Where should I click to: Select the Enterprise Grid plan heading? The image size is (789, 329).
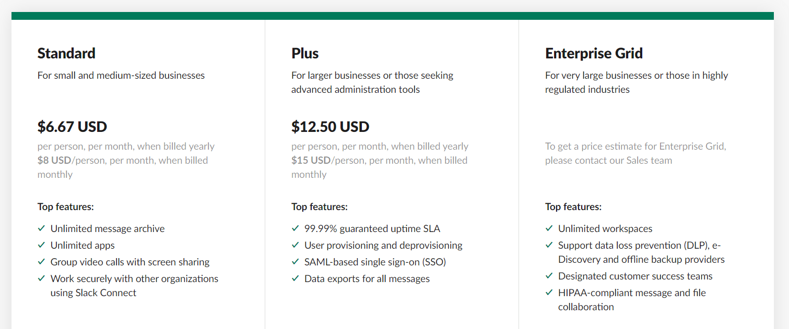click(x=594, y=53)
